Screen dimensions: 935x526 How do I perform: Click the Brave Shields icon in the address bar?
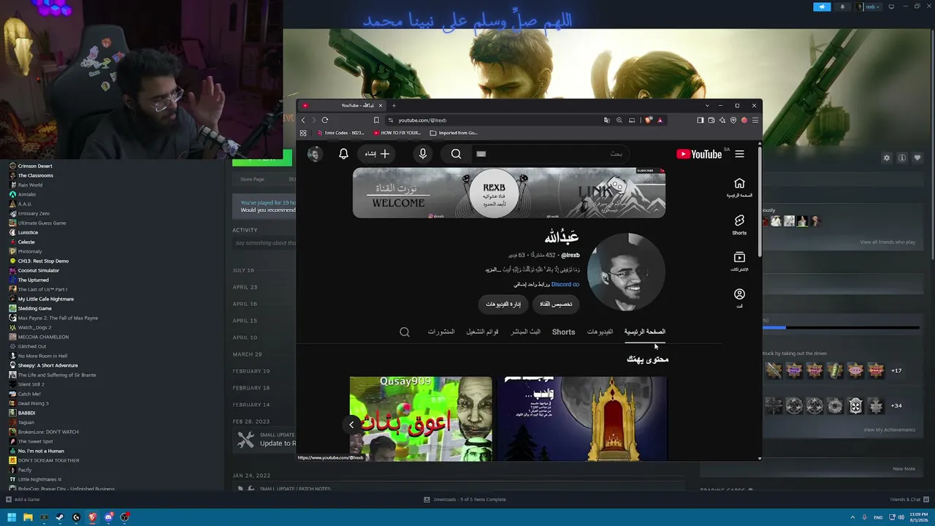pyautogui.click(x=648, y=121)
